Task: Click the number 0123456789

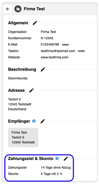Action: coord(50,45)
